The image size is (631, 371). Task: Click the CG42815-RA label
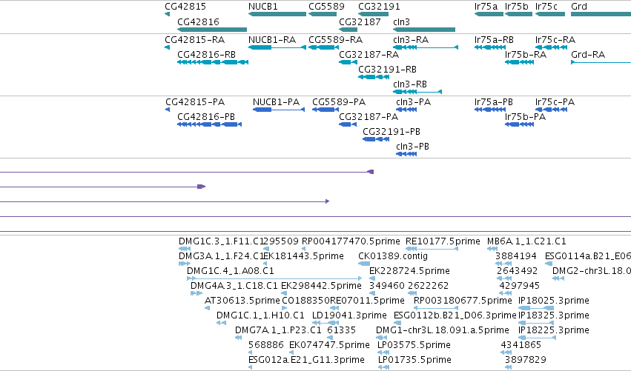point(195,40)
